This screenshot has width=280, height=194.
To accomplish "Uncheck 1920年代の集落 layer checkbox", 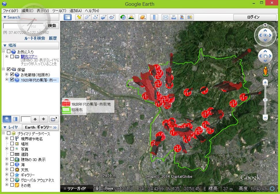I will [12, 80].
